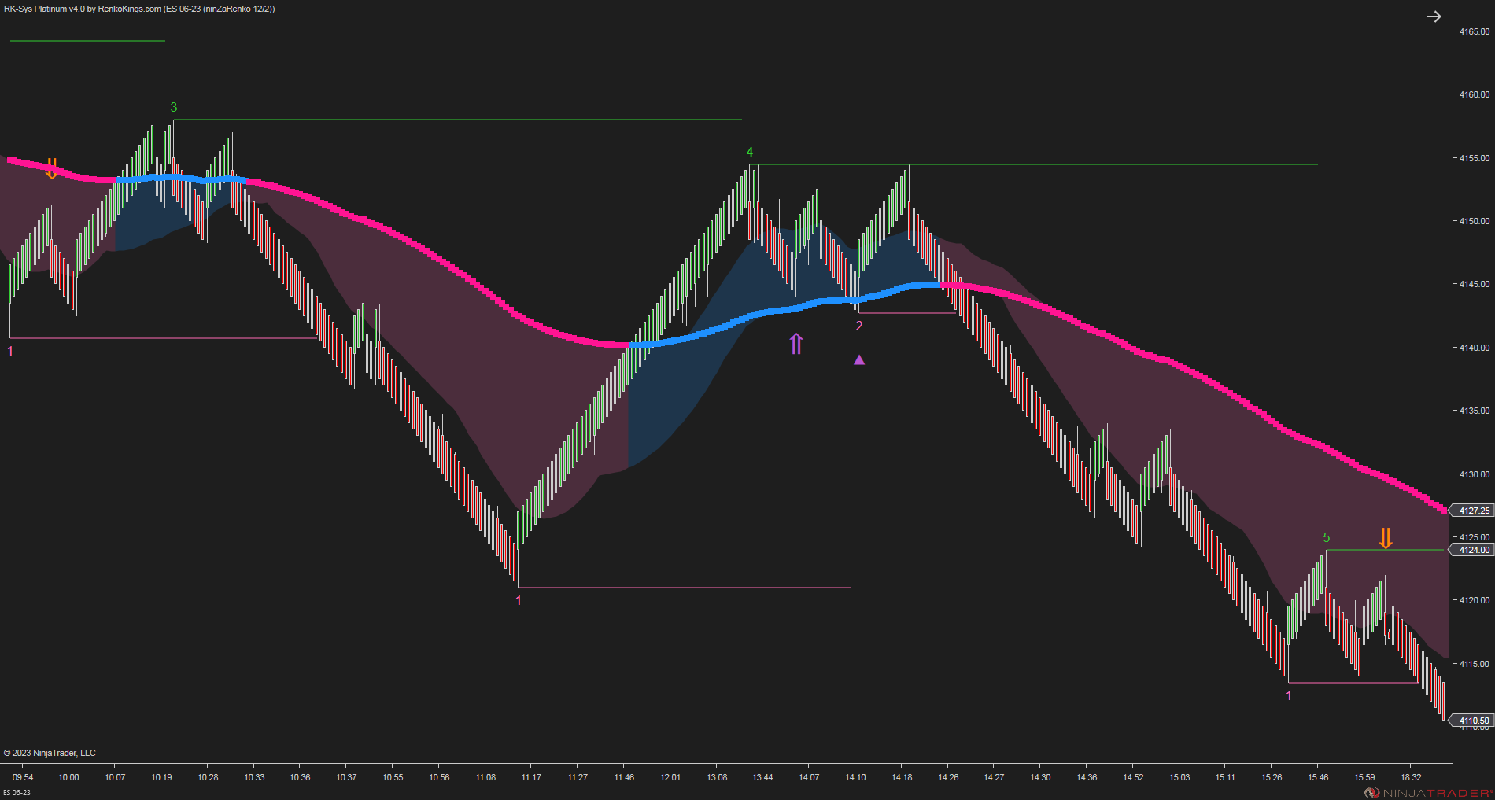Select the green number 3 pivot marker

point(174,106)
